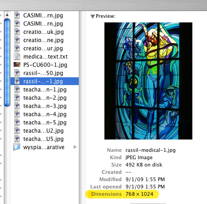
Task: Click the stained glass preview image
Action: coord(148,81)
